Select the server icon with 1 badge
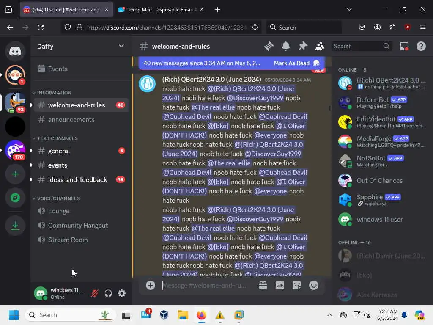Image resolution: width=433 pixels, height=325 pixels. click(15, 74)
